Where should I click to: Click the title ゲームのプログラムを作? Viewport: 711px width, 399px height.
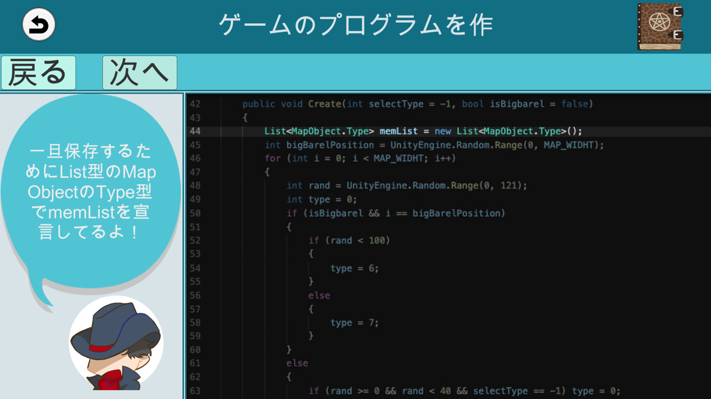point(355,22)
